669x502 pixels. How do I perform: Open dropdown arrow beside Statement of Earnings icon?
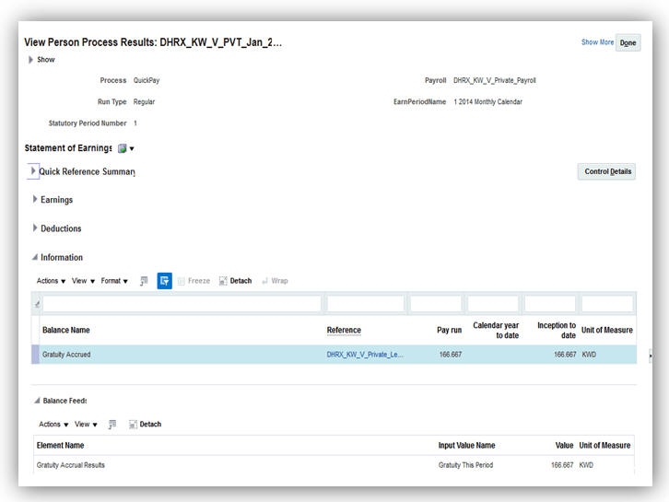click(x=132, y=149)
